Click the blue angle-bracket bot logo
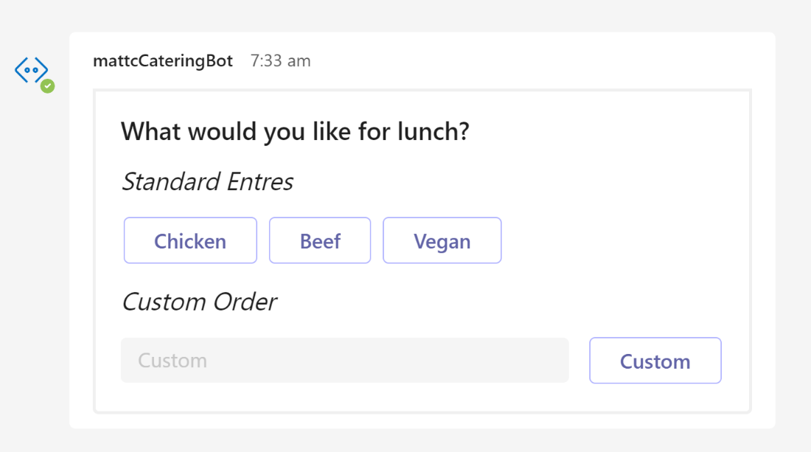Viewport: 811px width, 452px height. (31, 70)
